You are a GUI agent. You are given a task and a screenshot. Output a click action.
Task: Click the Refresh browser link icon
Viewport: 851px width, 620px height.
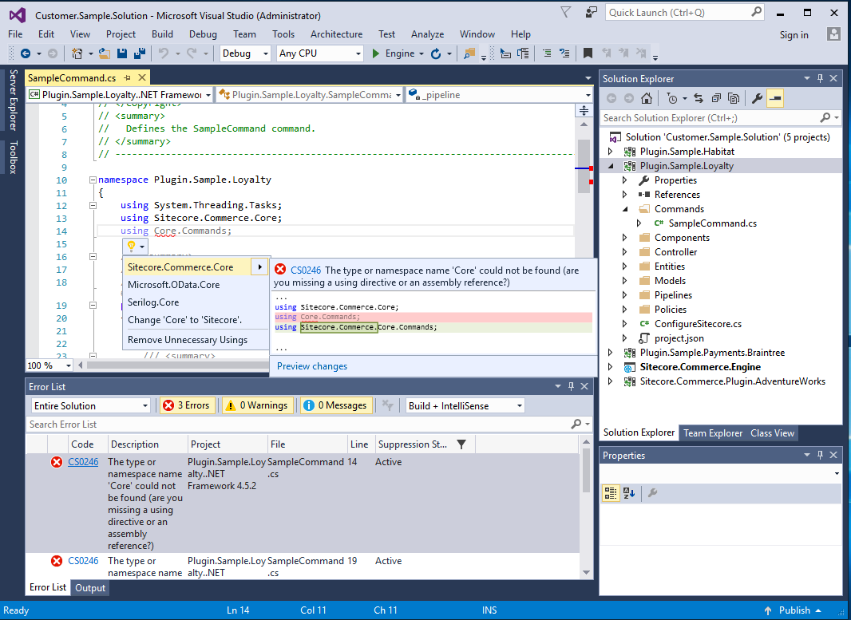point(436,53)
